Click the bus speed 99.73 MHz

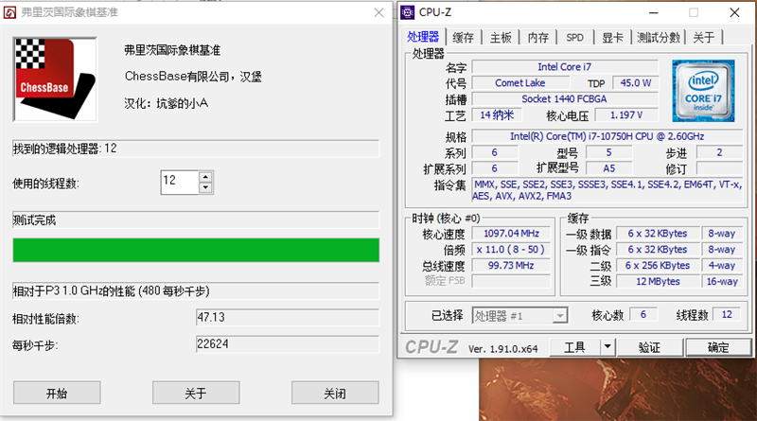[511, 265]
